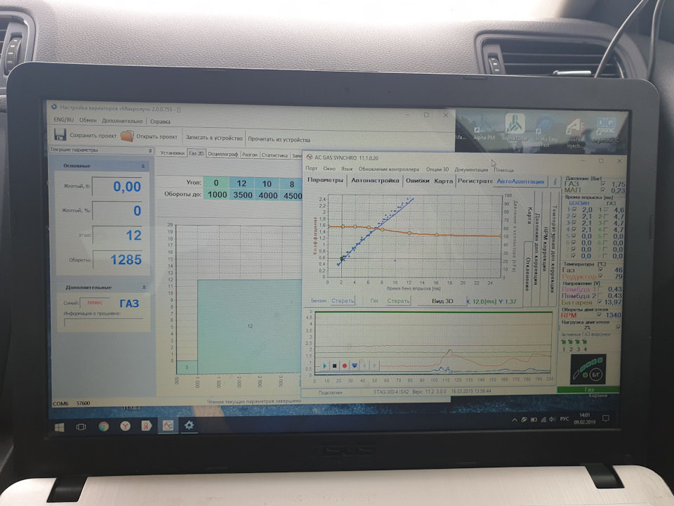Image resolution: width=674 pixels, height=506 pixels.
Task: Switch to the Автонастройка tab
Action: [x=375, y=181]
